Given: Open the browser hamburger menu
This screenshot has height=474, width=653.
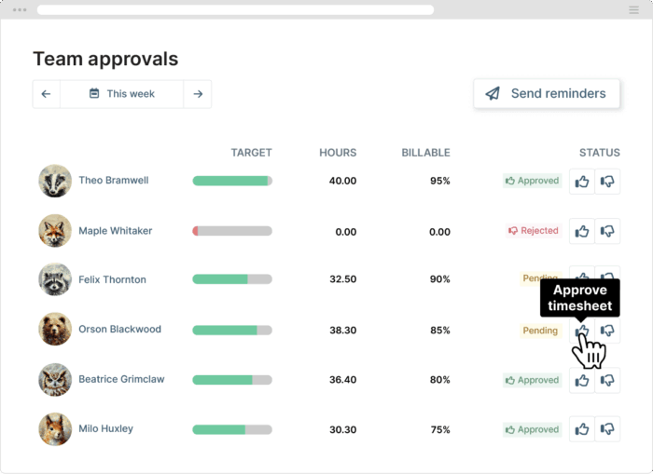Looking at the screenshot, I should [x=634, y=9].
